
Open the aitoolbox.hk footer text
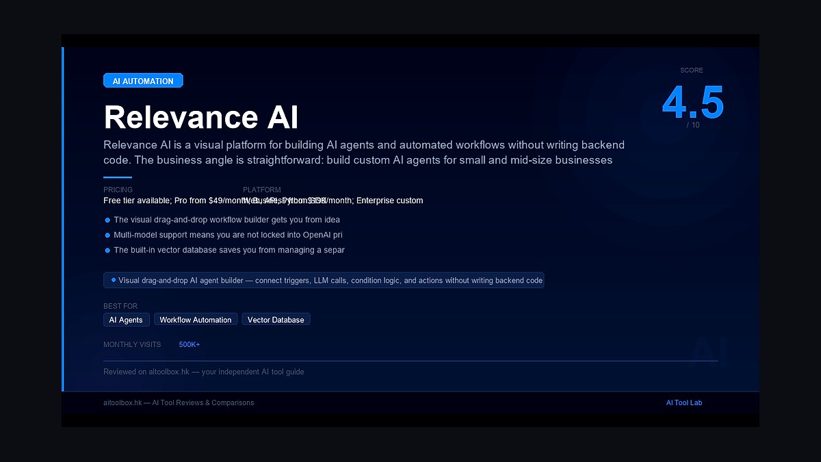click(x=179, y=402)
